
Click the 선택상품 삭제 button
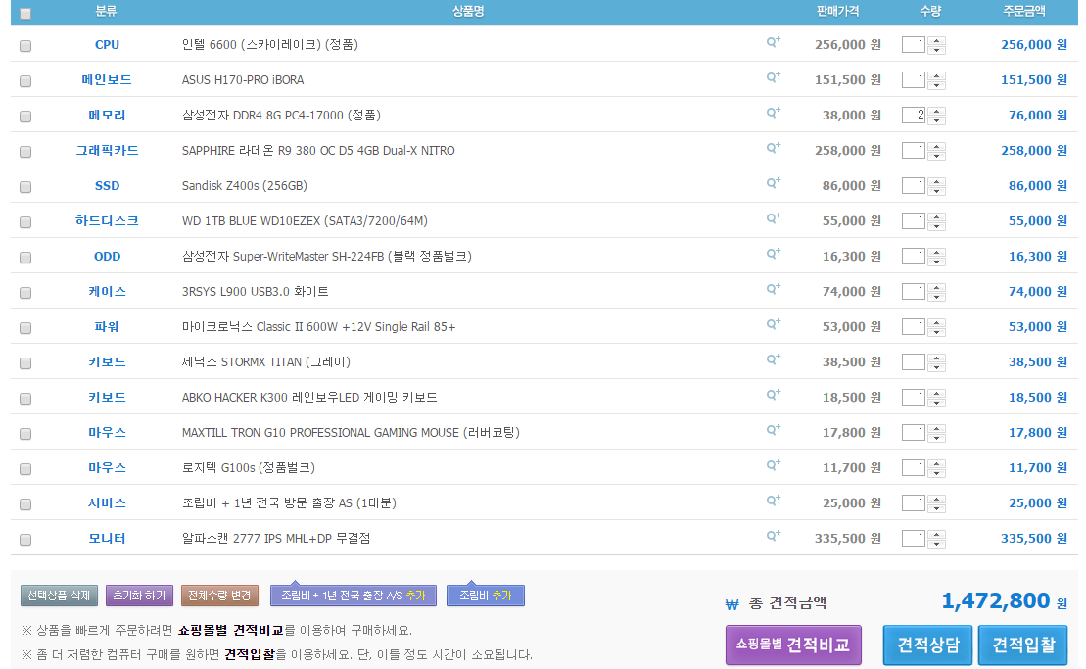pyautogui.click(x=59, y=596)
